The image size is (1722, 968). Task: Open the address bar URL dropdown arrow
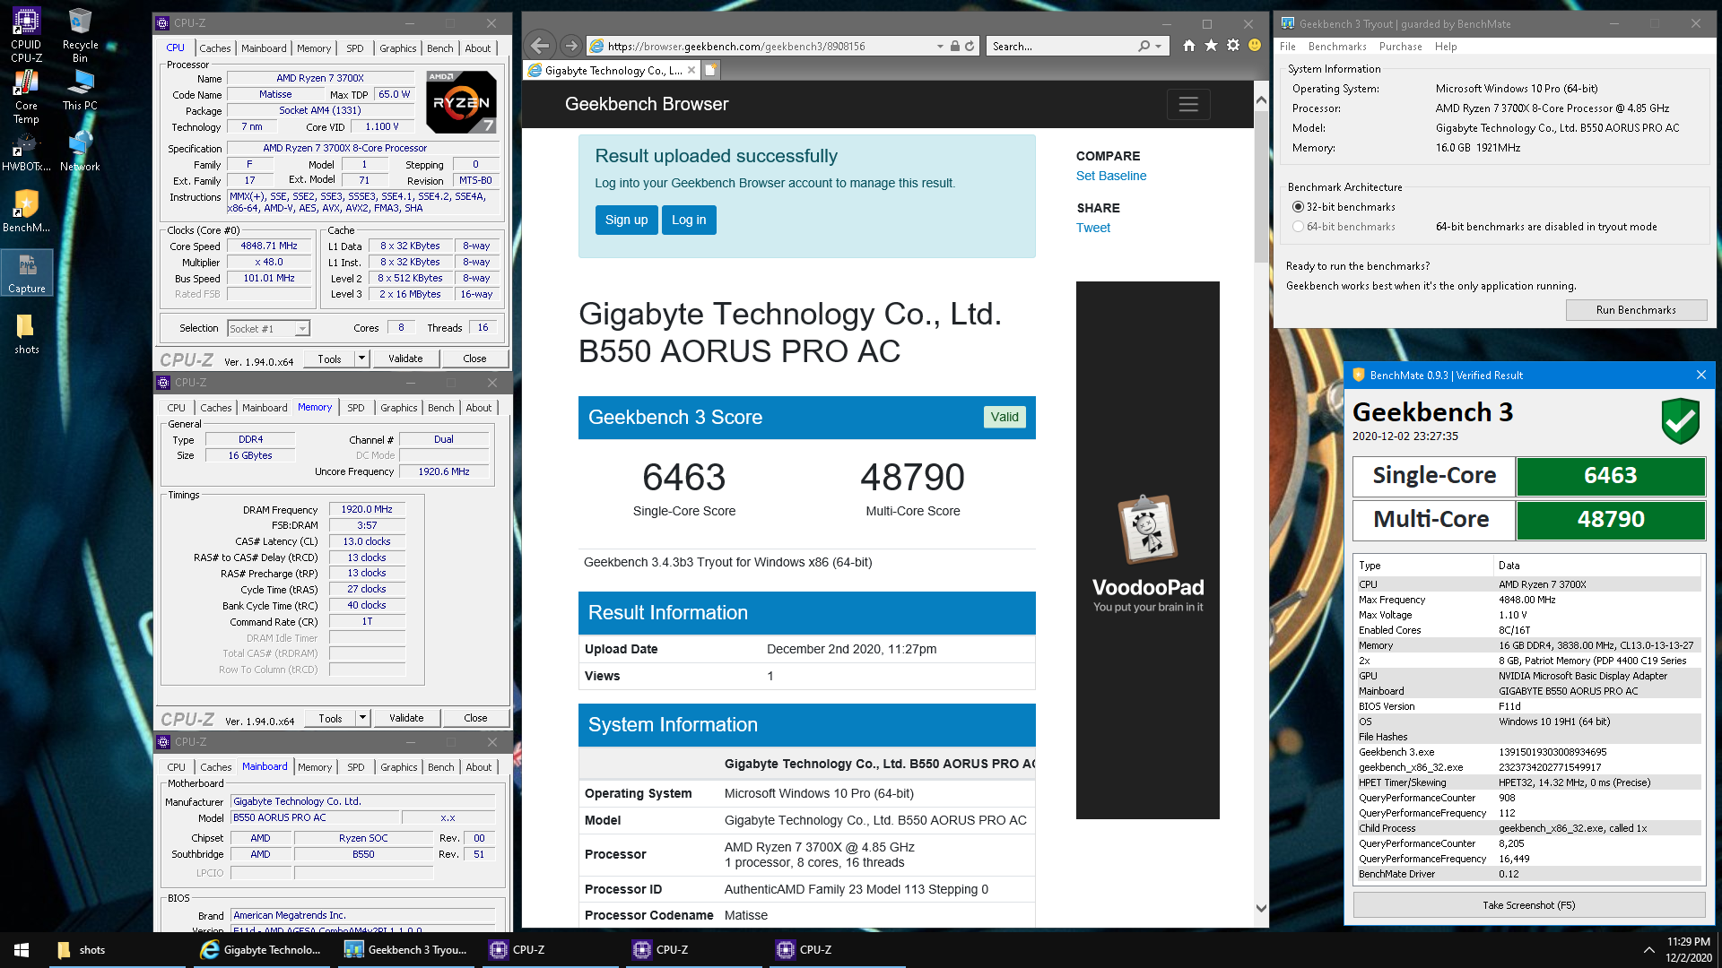click(x=940, y=46)
